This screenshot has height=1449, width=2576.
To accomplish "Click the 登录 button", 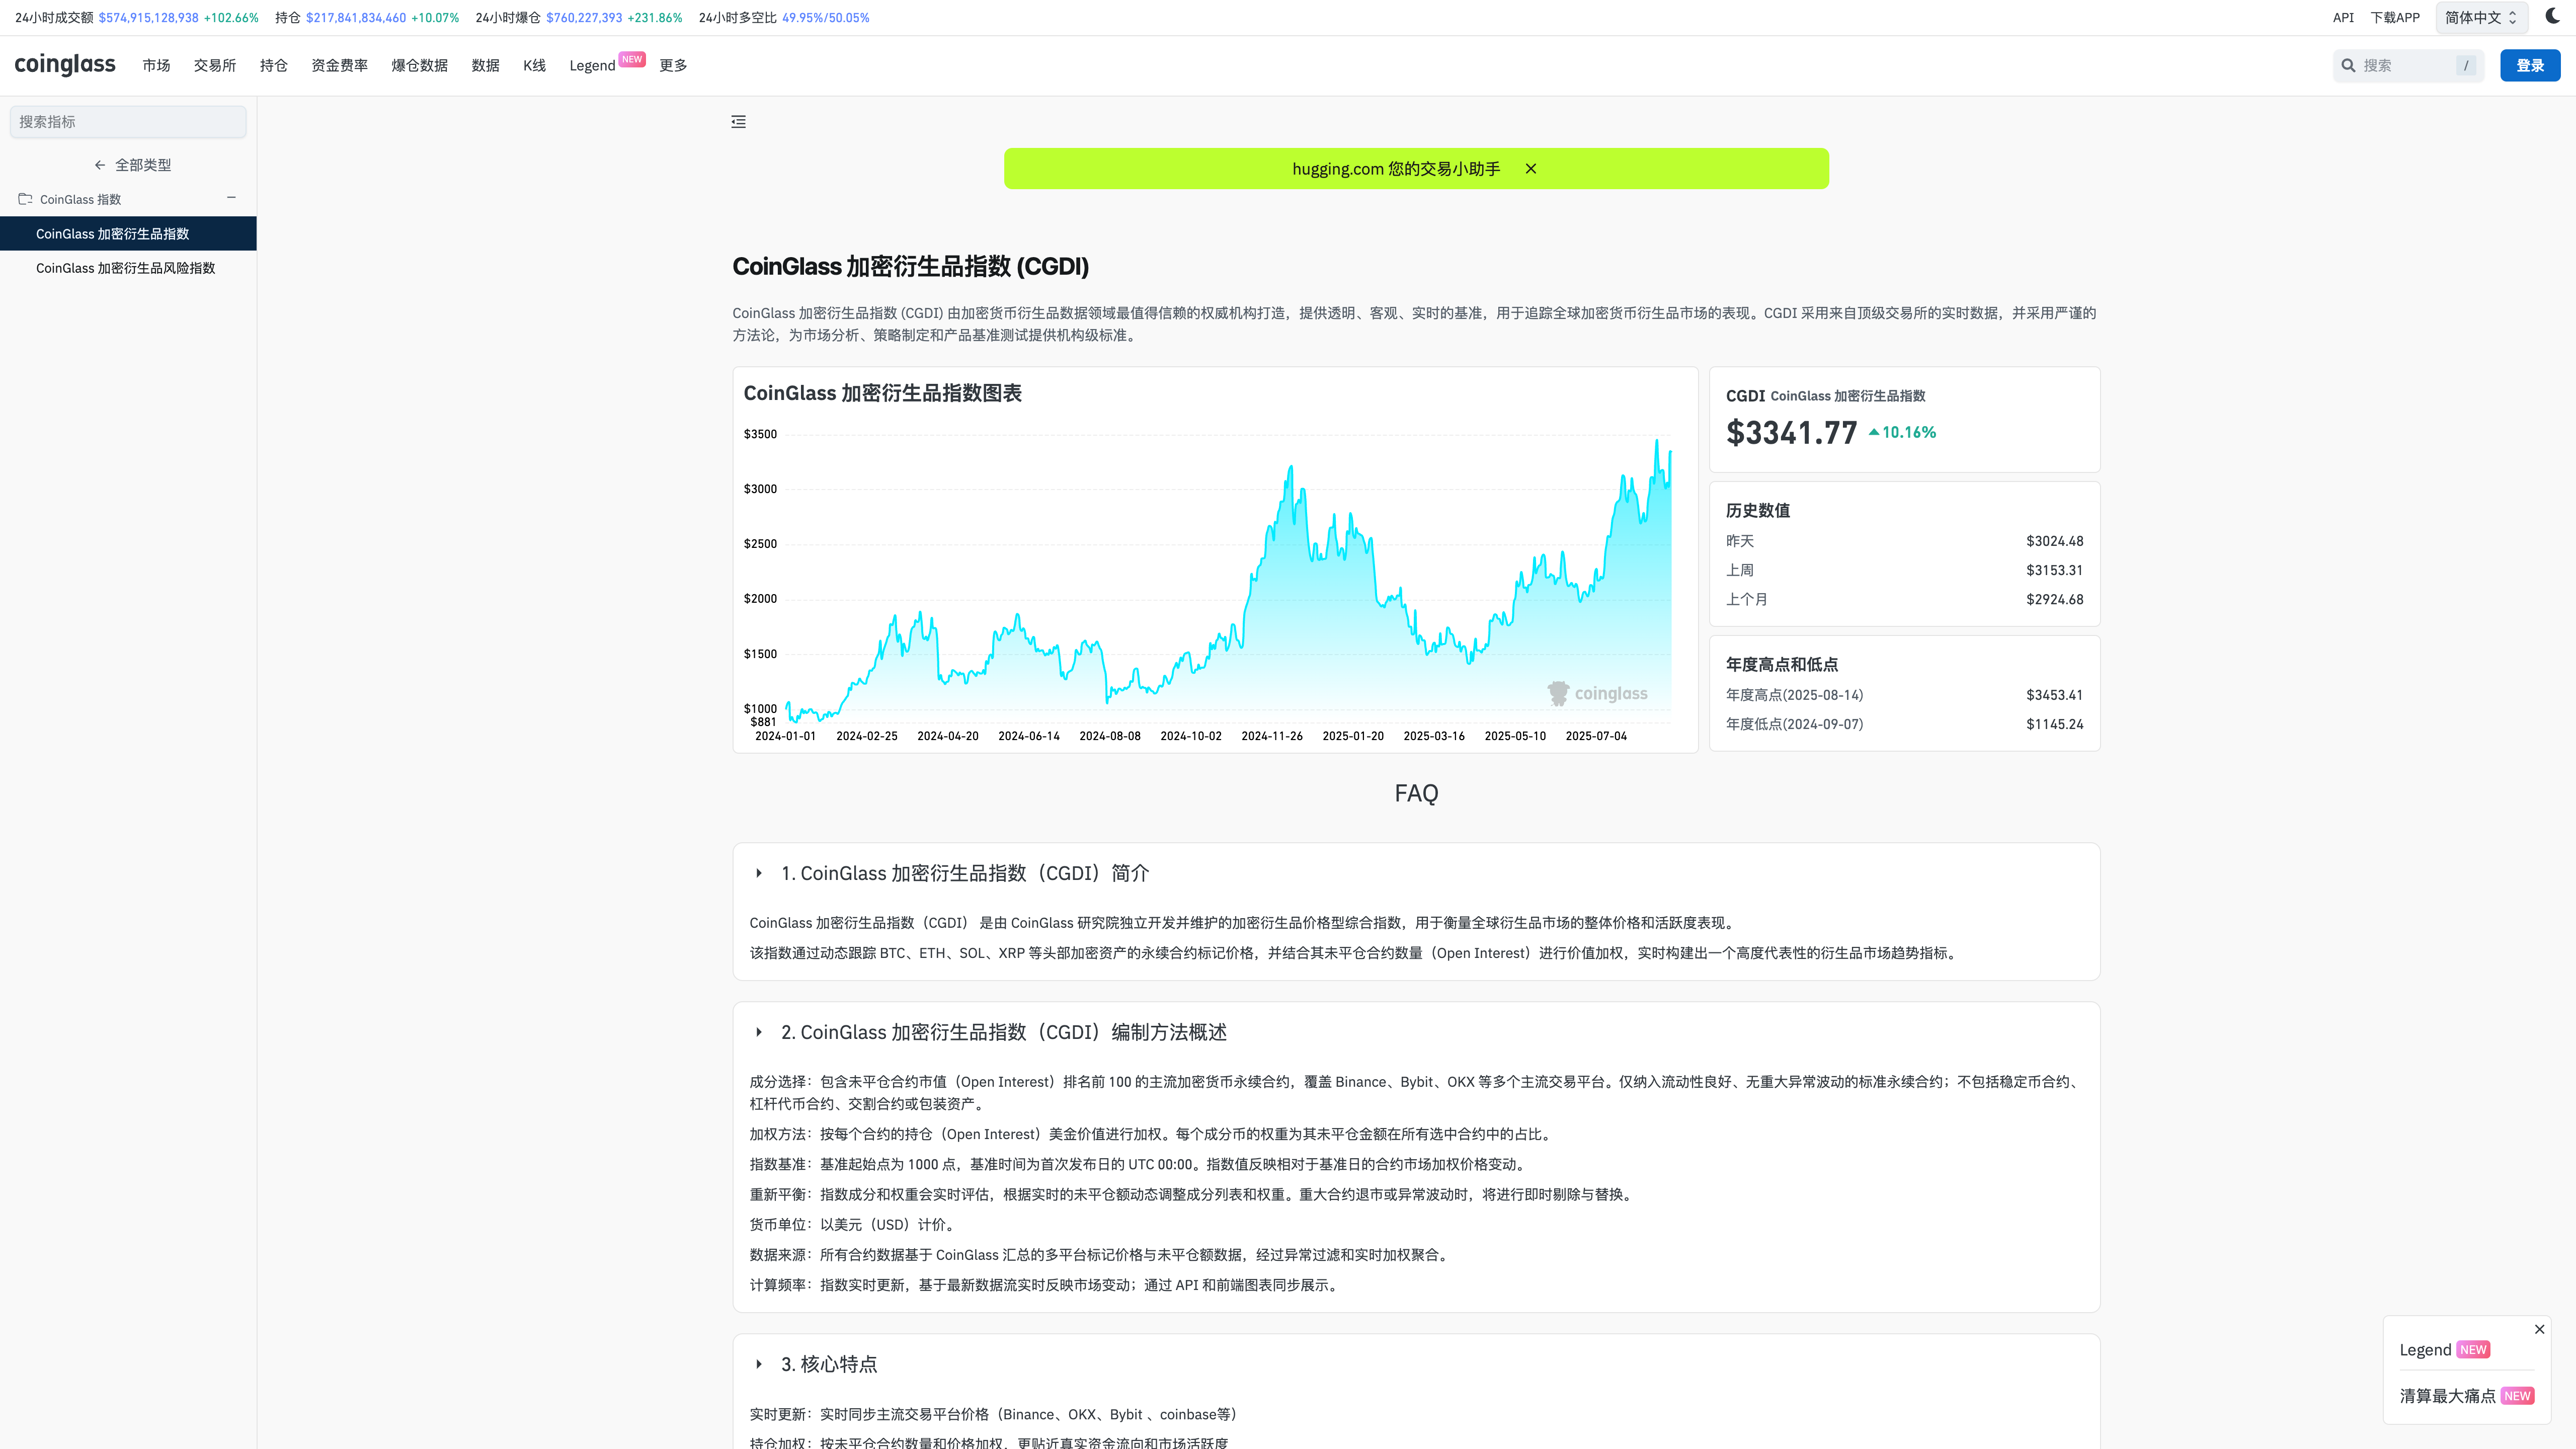I will (2530, 66).
